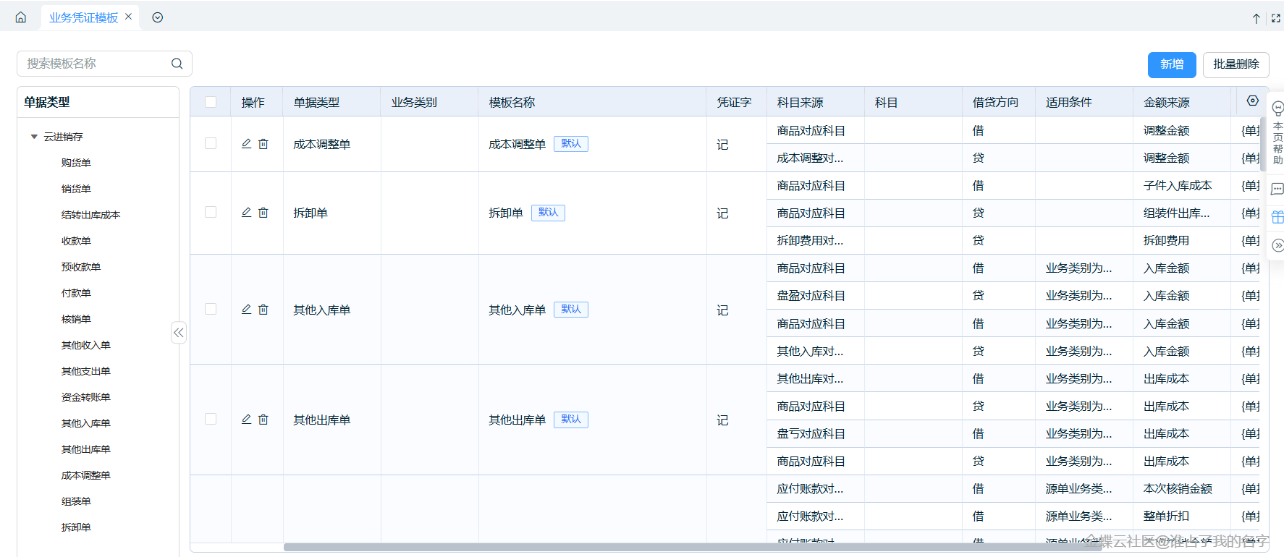Click the 新增 button

[1171, 64]
